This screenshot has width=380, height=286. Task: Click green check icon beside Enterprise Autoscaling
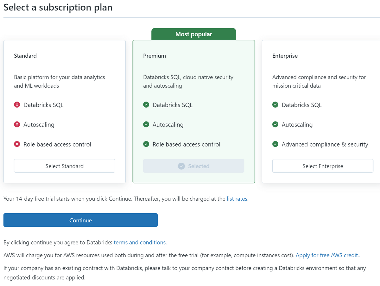[275, 125]
